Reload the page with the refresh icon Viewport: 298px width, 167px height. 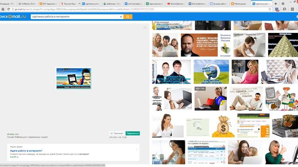8,9
